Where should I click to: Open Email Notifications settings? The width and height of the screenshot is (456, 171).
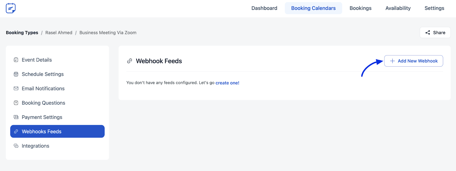57,89
